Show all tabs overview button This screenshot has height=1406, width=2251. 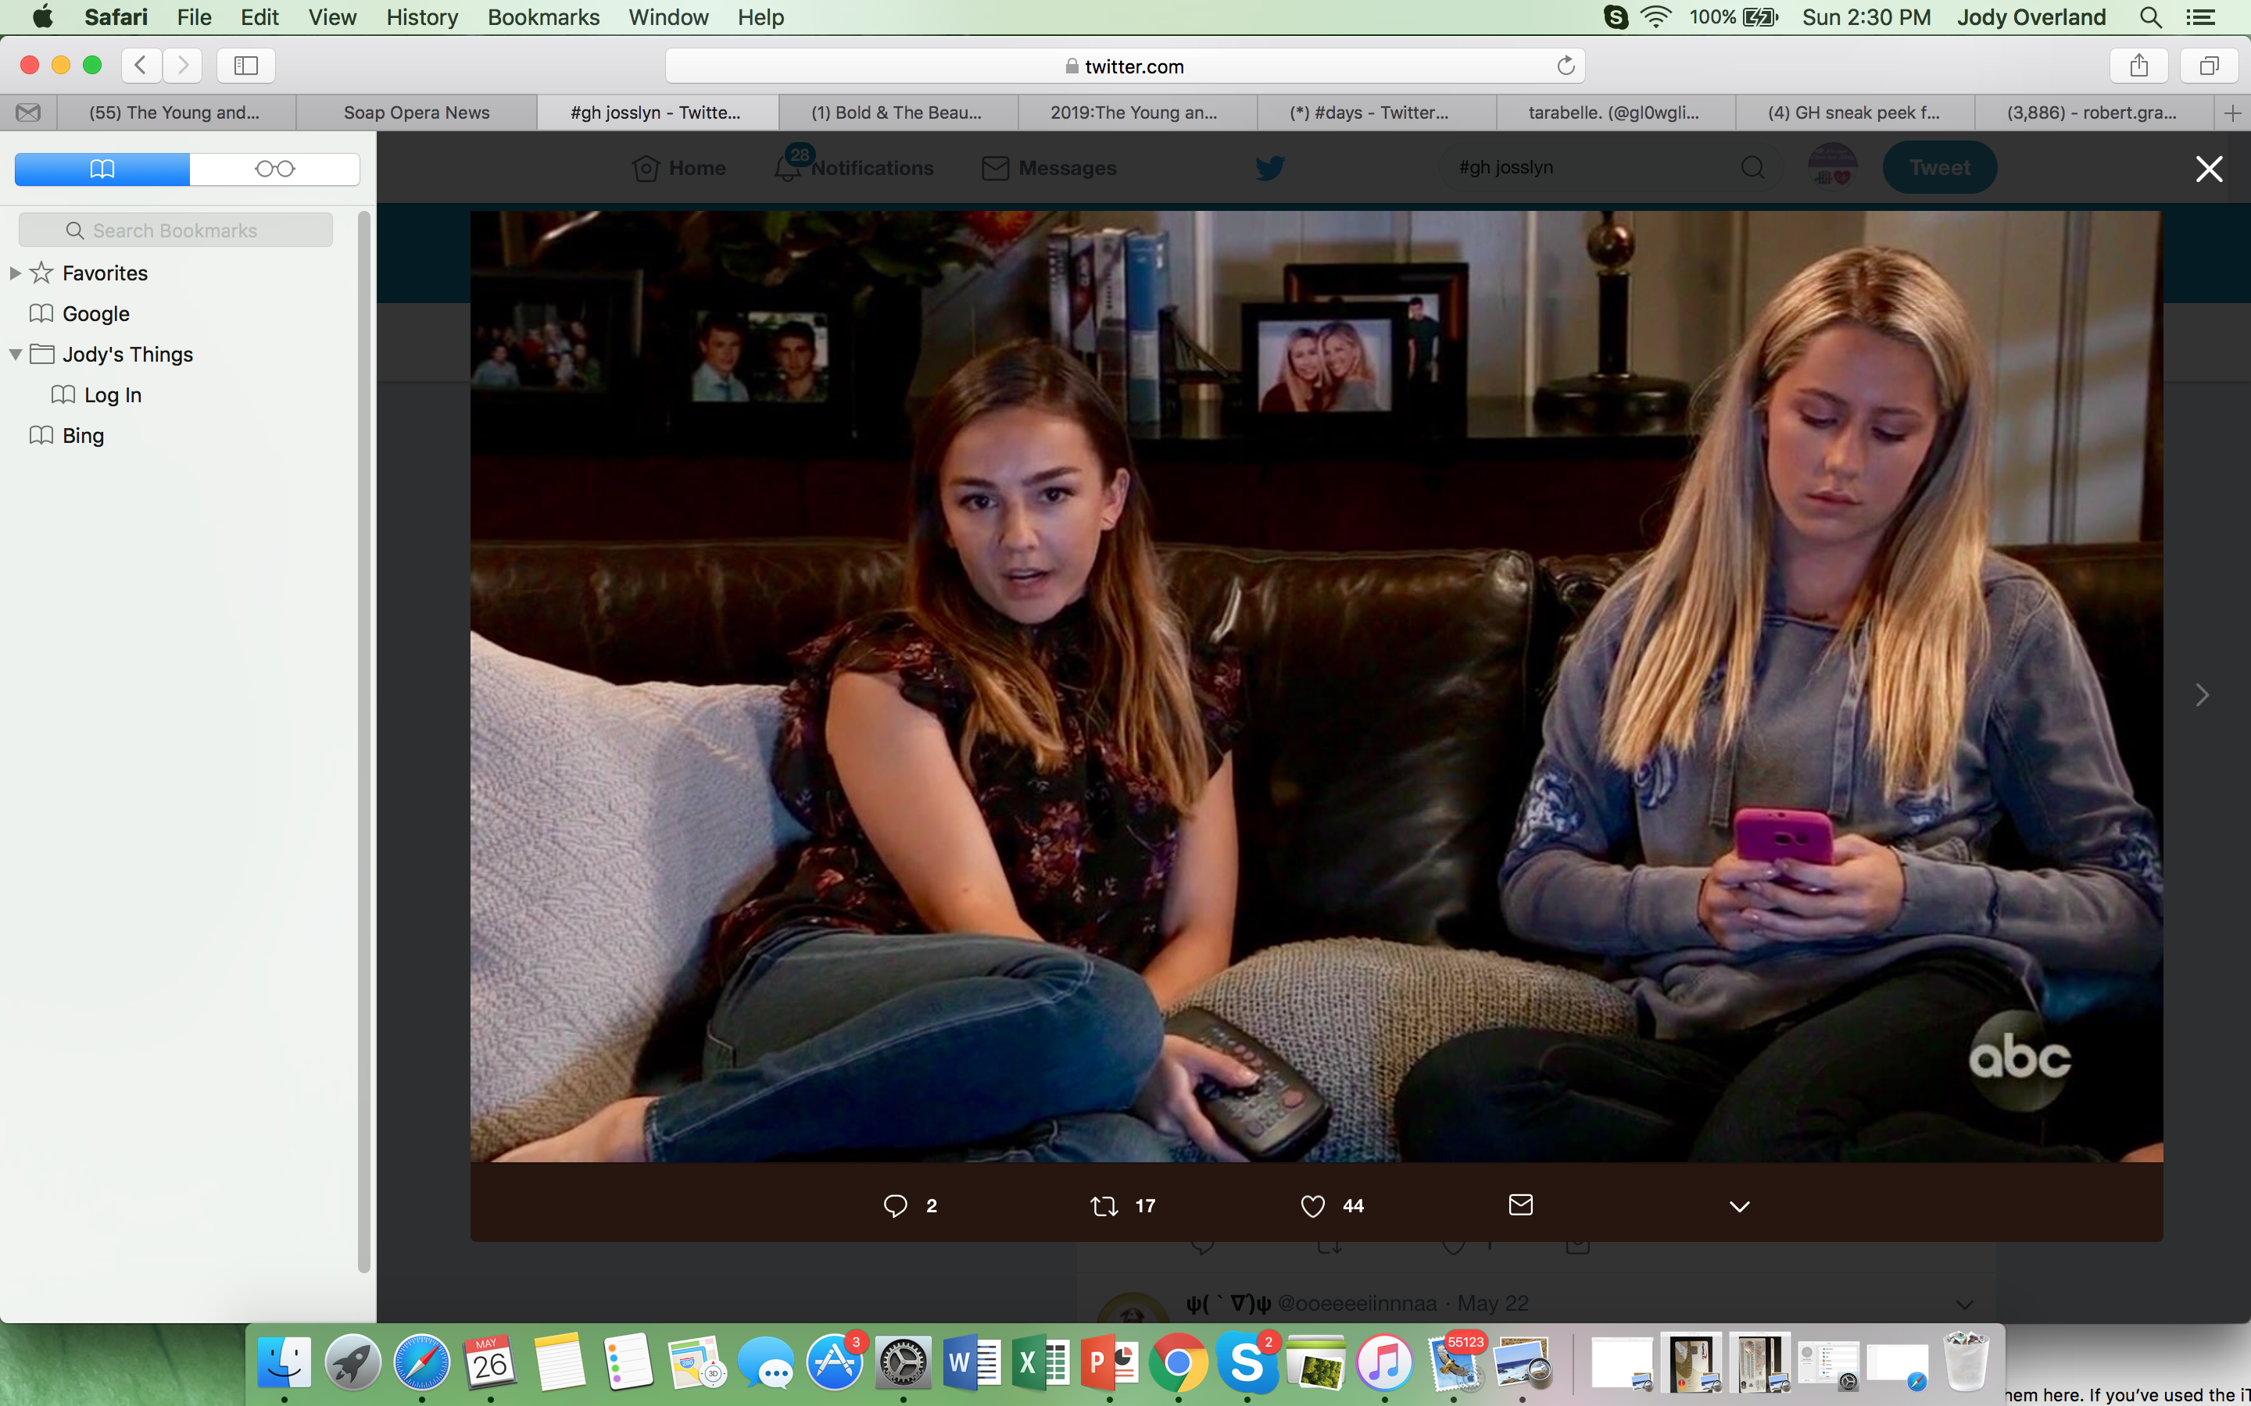pos(2209,65)
